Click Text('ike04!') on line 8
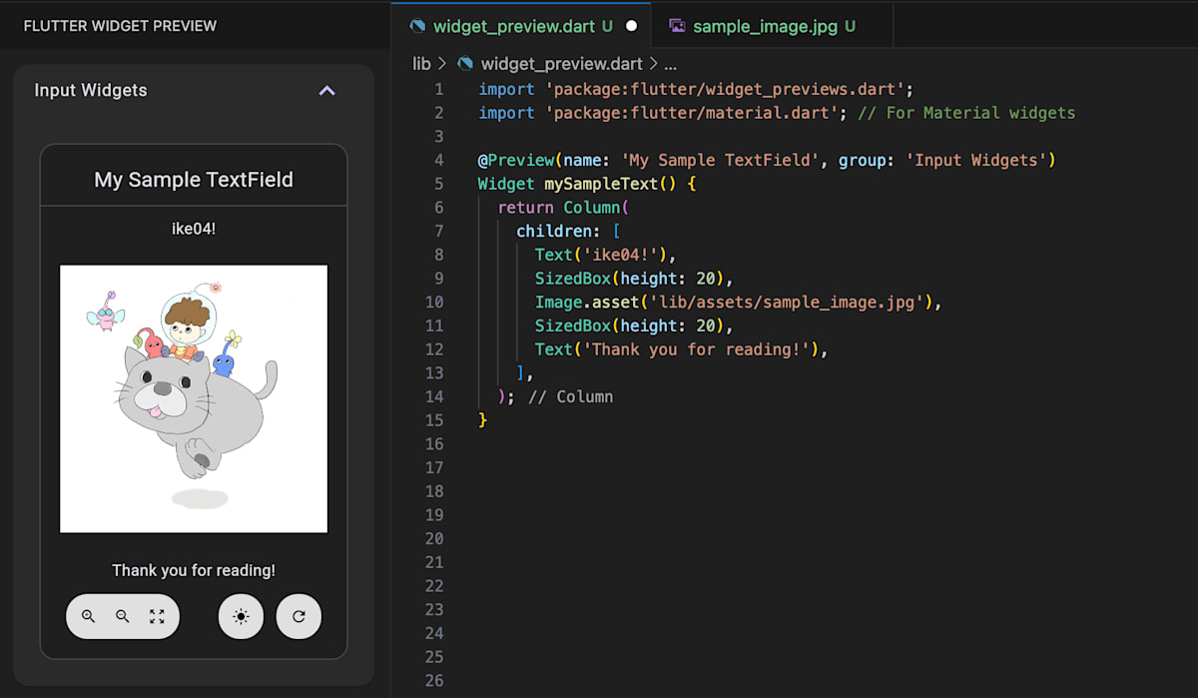The height and width of the screenshot is (698, 1198). tap(606, 255)
